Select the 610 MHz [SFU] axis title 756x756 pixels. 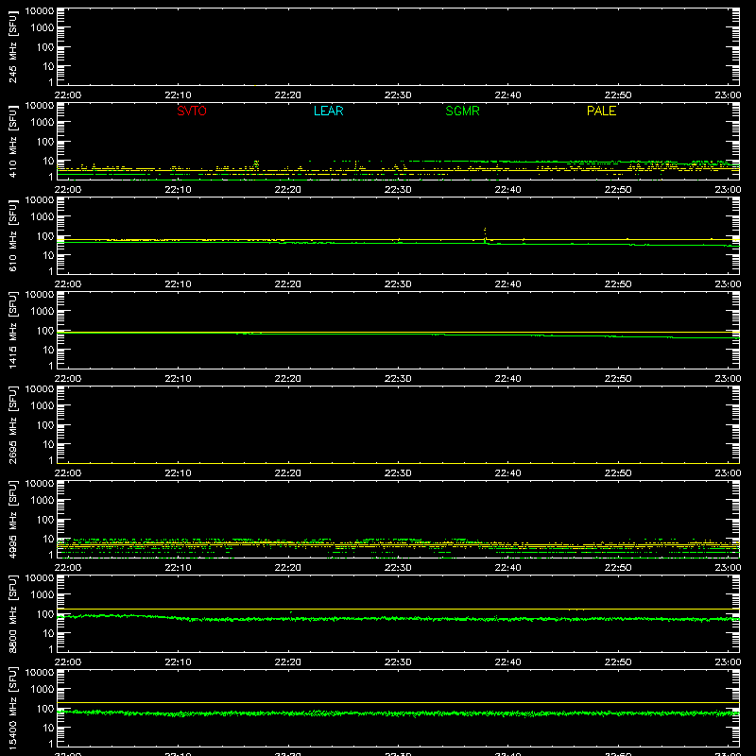click(x=13, y=235)
